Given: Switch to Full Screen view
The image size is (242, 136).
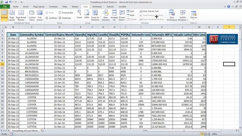Looking at the screenshot, I should pos(39,15).
